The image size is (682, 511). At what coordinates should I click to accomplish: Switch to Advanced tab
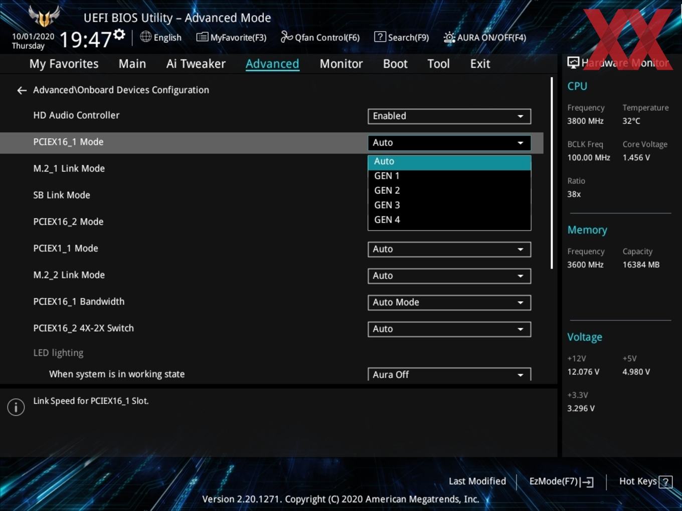(x=272, y=64)
